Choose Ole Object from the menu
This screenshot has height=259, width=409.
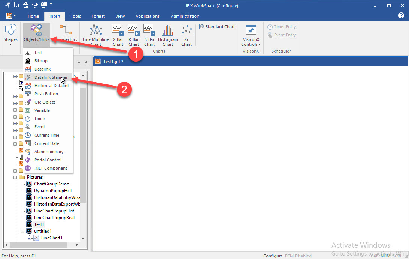coord(48,102)
